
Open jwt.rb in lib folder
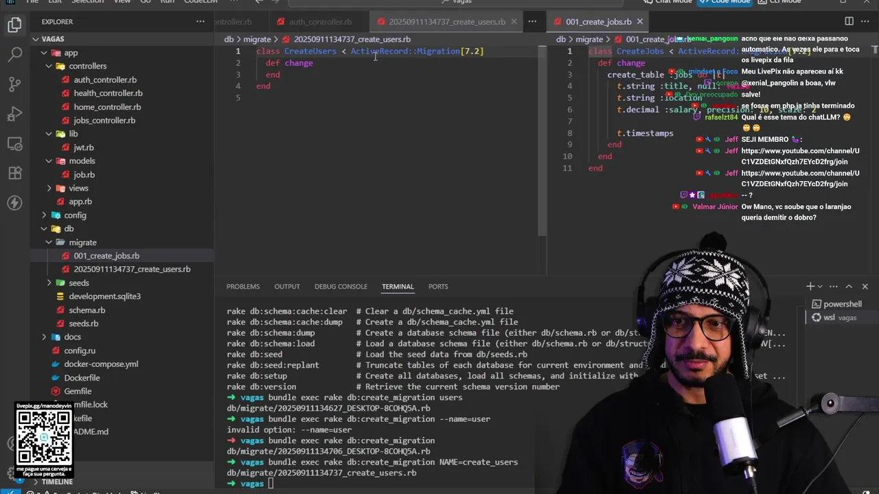tap(84, 148)
